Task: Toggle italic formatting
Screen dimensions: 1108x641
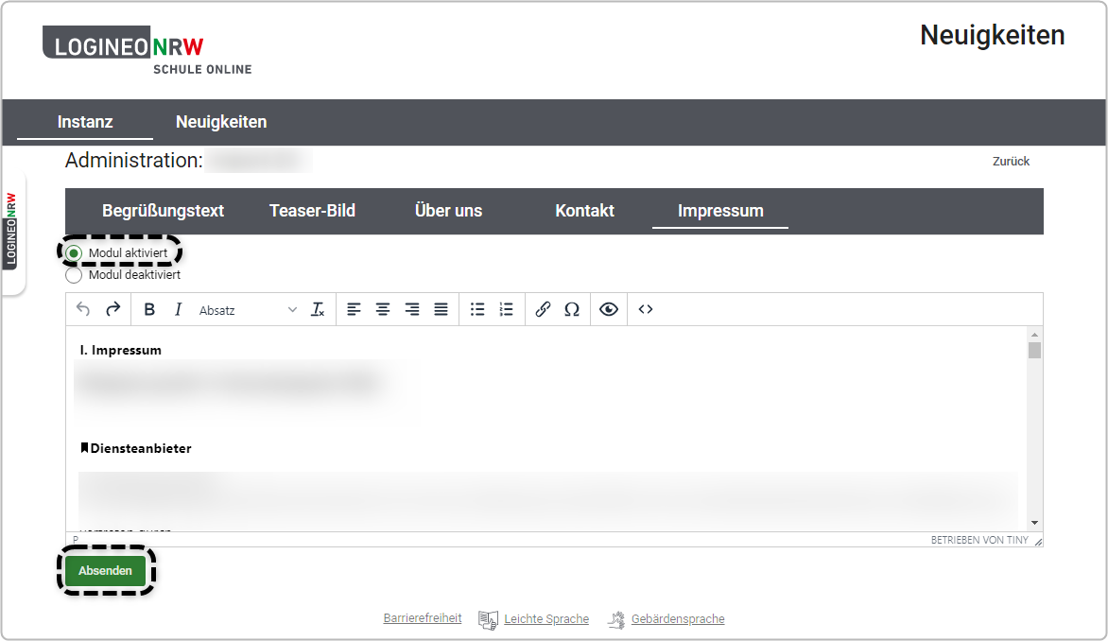Action: pyautogui.click(x=178, y=309)
